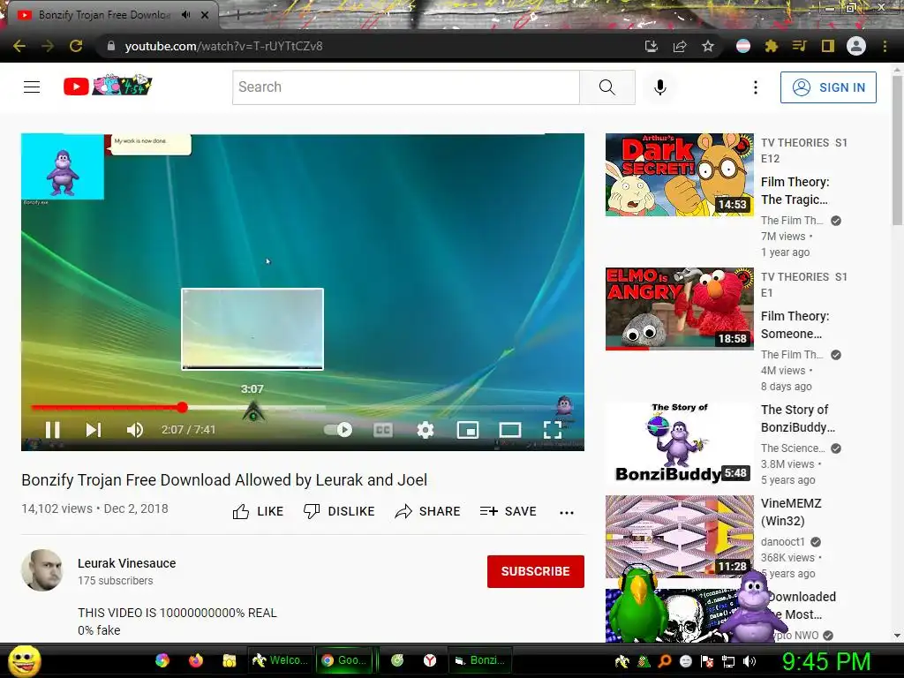
Task: Switch to theater mode
Action: 510,430
